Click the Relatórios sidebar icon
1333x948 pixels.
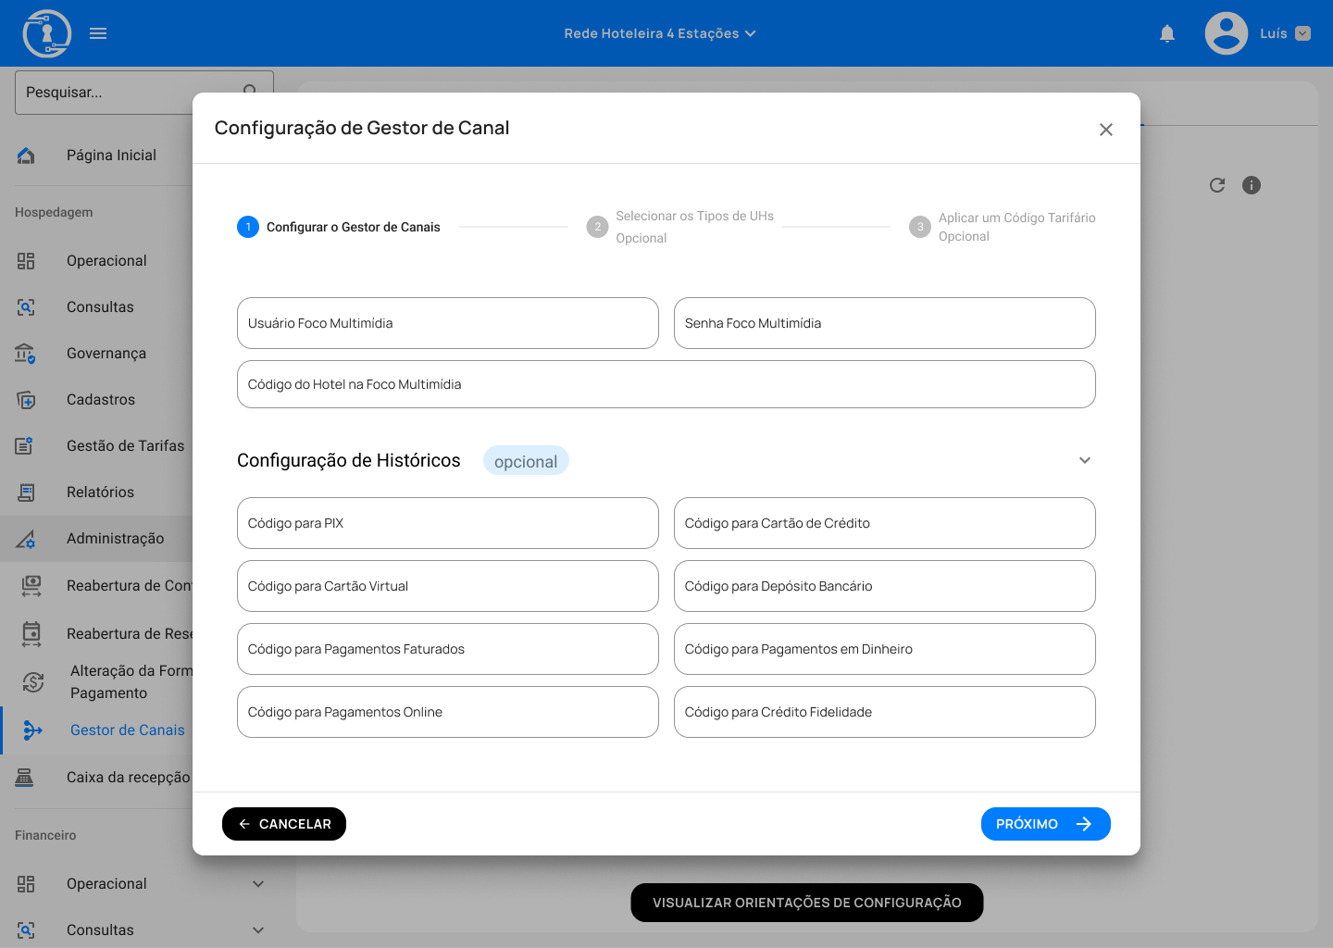[x=26, y=493]
